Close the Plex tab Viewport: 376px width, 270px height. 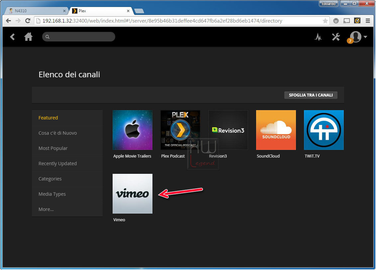coord(128,11)
